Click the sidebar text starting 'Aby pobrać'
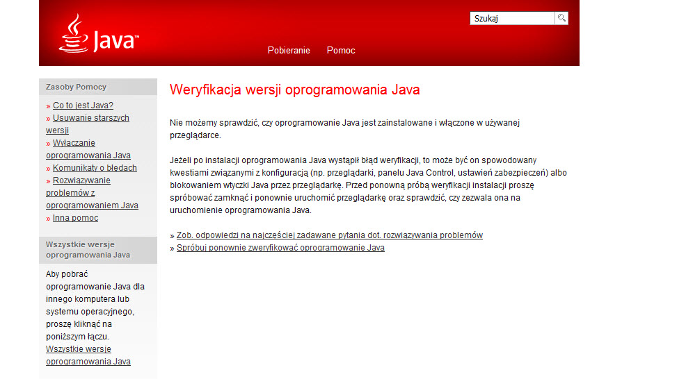Image resolution: width=686 pixels, height=379 pixels. click(x=95, y=305)
